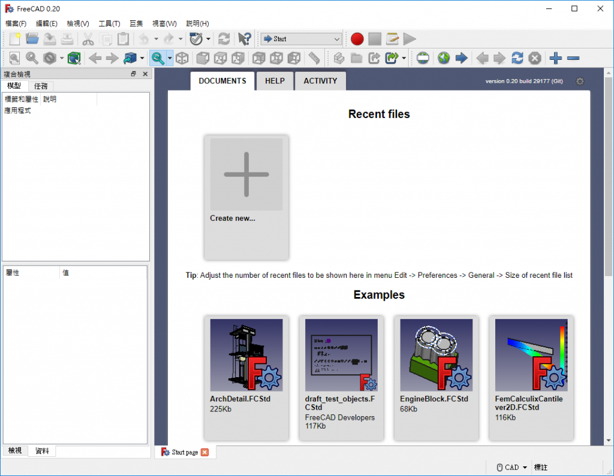Viewport: 614px width, 476px height.
Task: Open the What's This help tool
Action: coord(244,39)
